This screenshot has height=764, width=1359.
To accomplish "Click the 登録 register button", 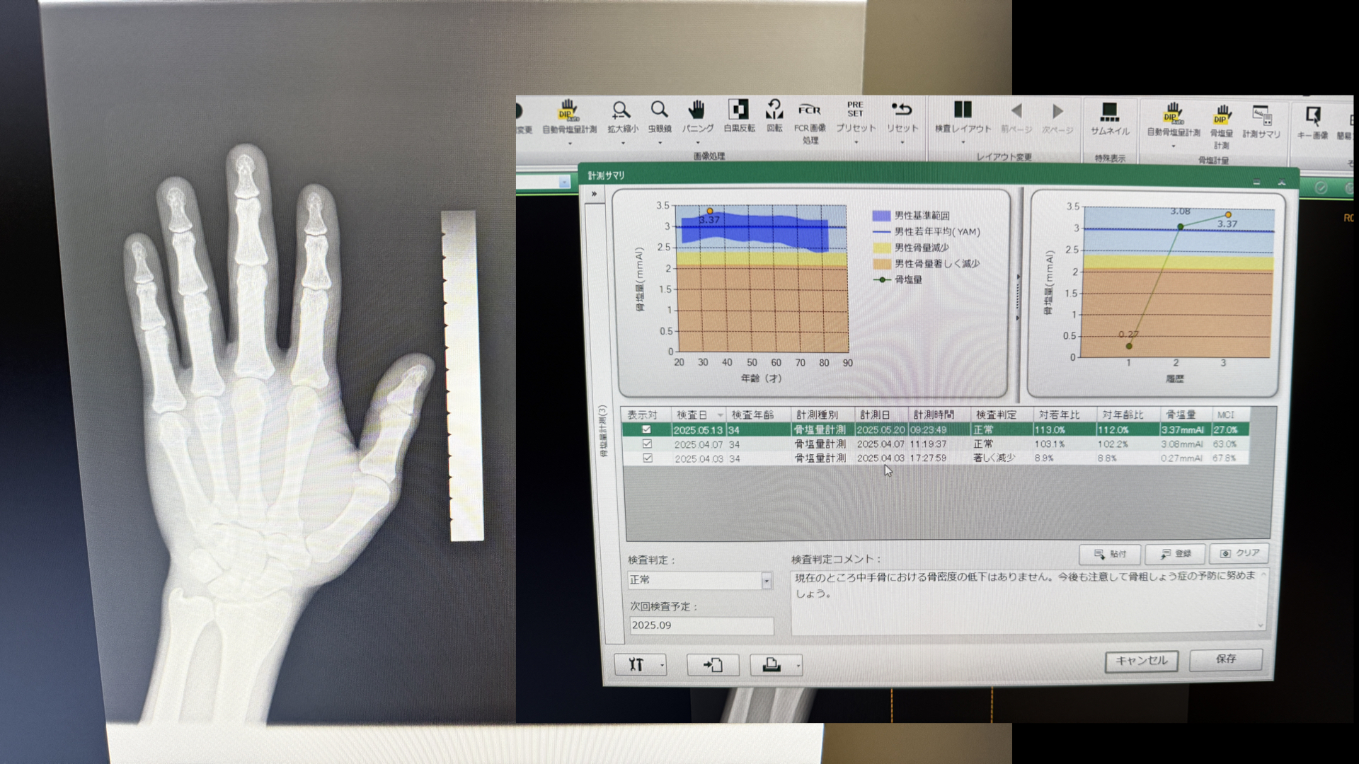I will 1175,554.
